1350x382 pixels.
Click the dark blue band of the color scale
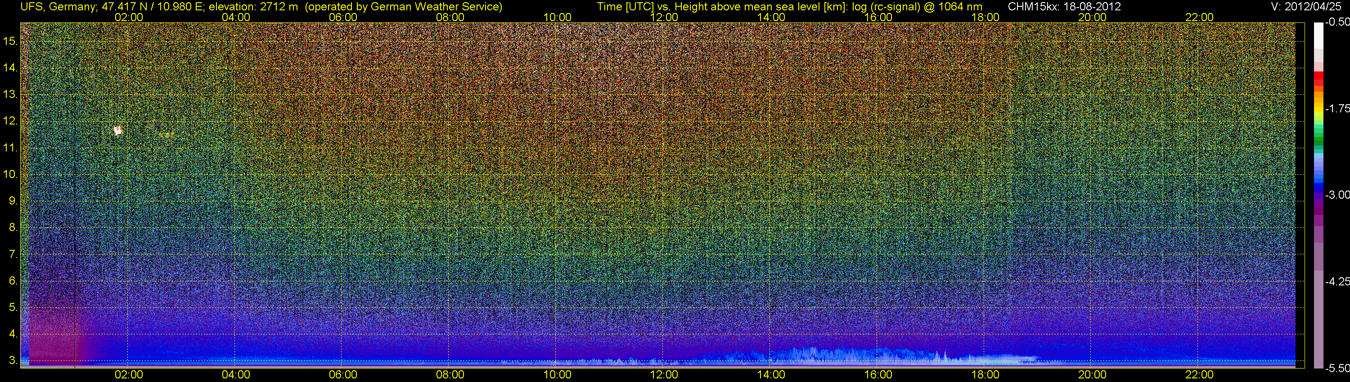(x=1318, y=187)
